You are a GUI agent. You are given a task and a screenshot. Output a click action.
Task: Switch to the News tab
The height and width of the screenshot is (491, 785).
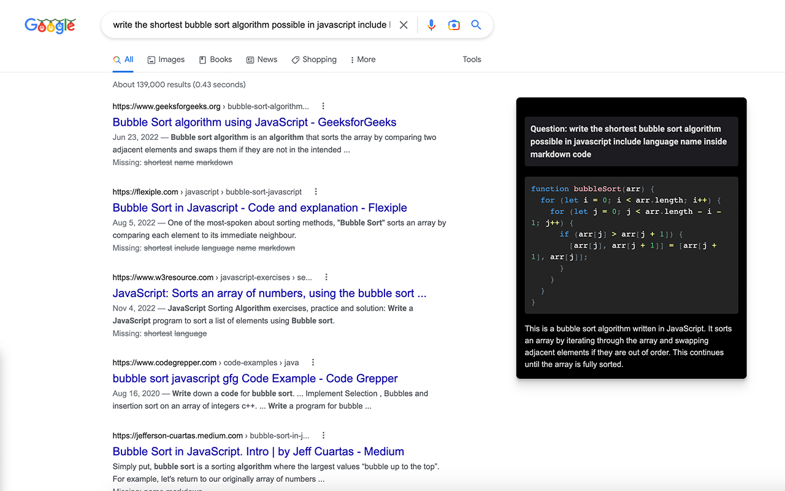pos(262,60)
